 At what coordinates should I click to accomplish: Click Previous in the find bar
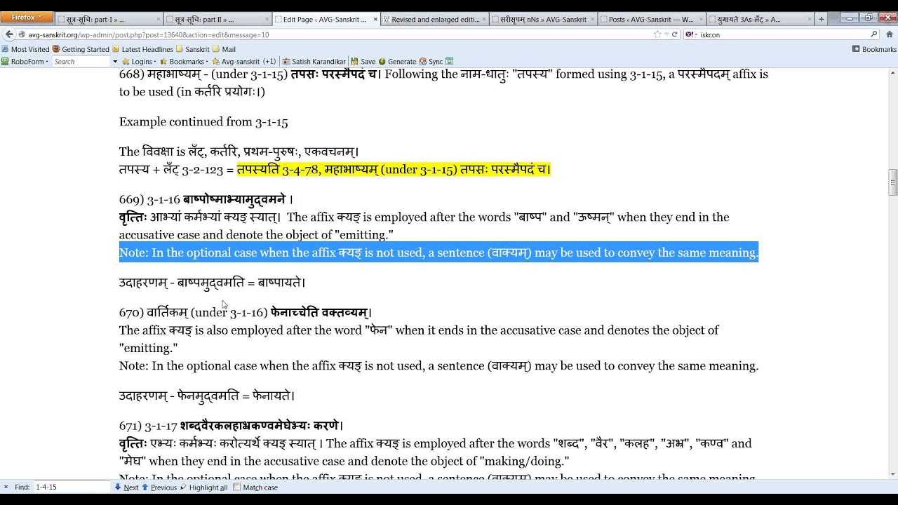point(159,487)
